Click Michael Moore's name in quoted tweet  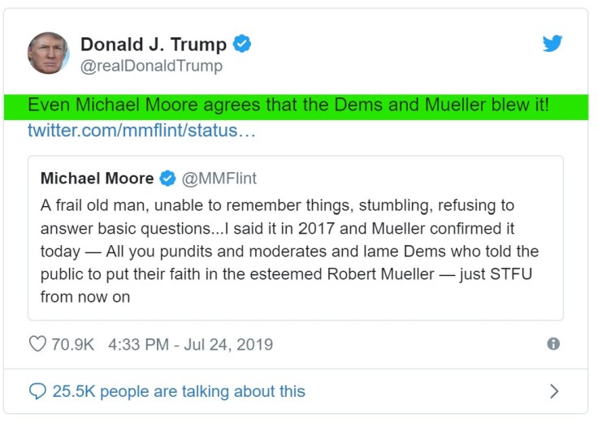(x=97, y=179)
